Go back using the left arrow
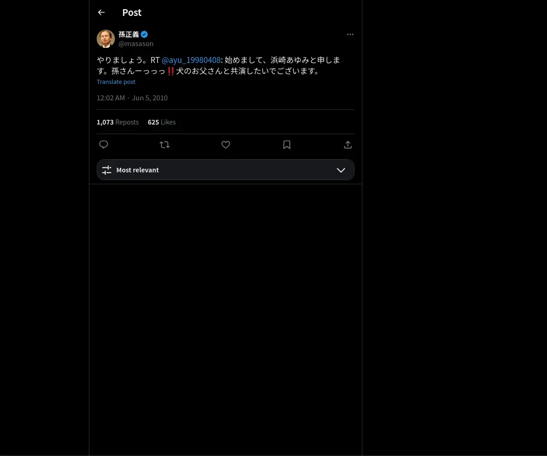The image size is (547, 456). [101, 12]
